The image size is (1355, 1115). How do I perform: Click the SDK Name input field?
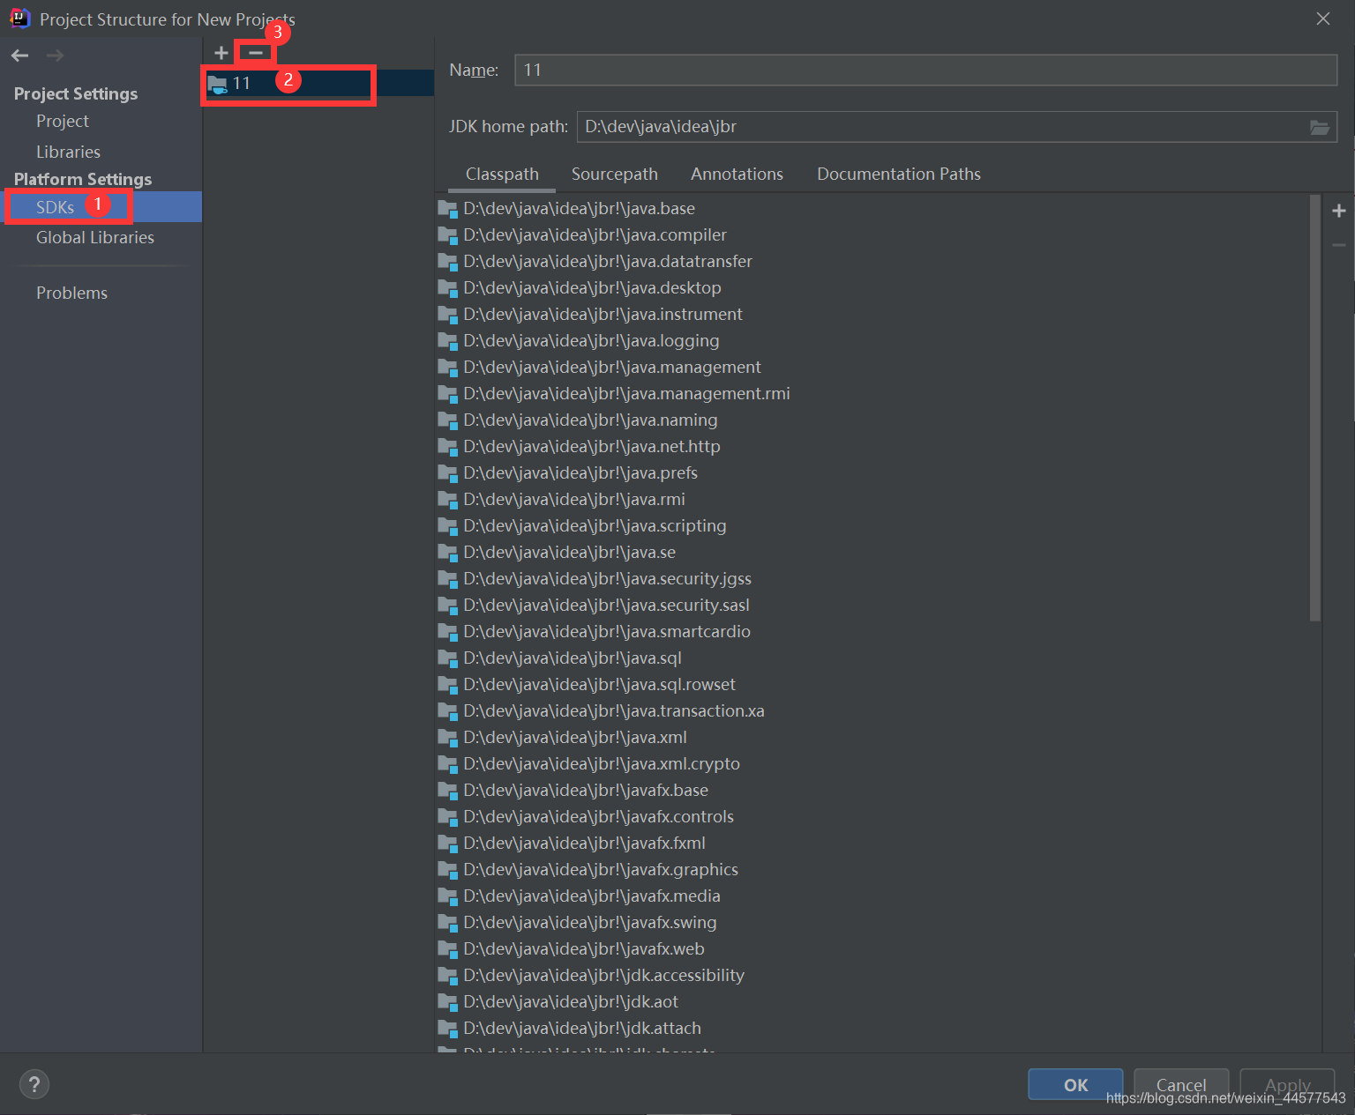pos(926,70)
